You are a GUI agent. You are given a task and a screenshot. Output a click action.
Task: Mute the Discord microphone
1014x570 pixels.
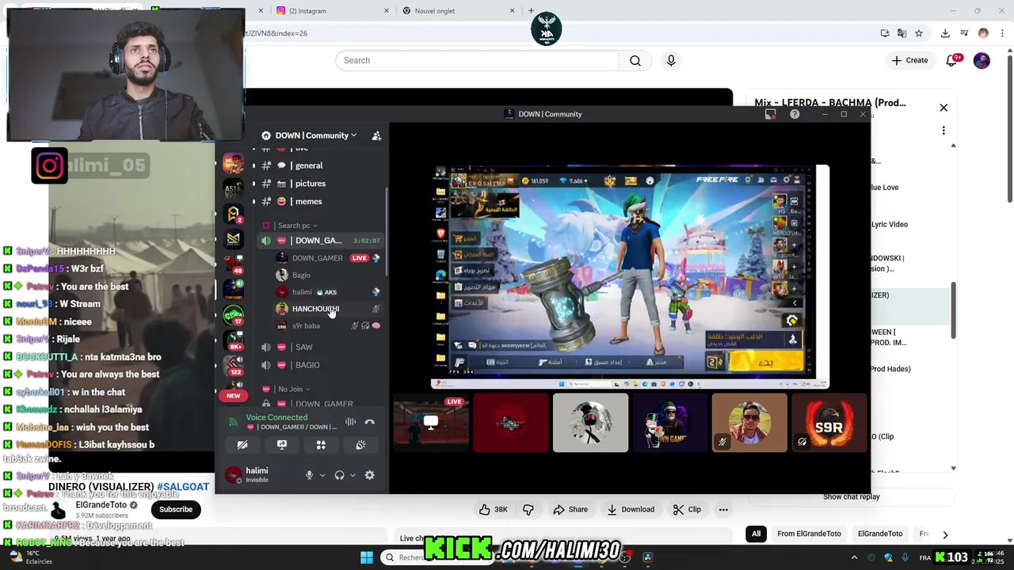pyautogui.click(x=310, y=475)
